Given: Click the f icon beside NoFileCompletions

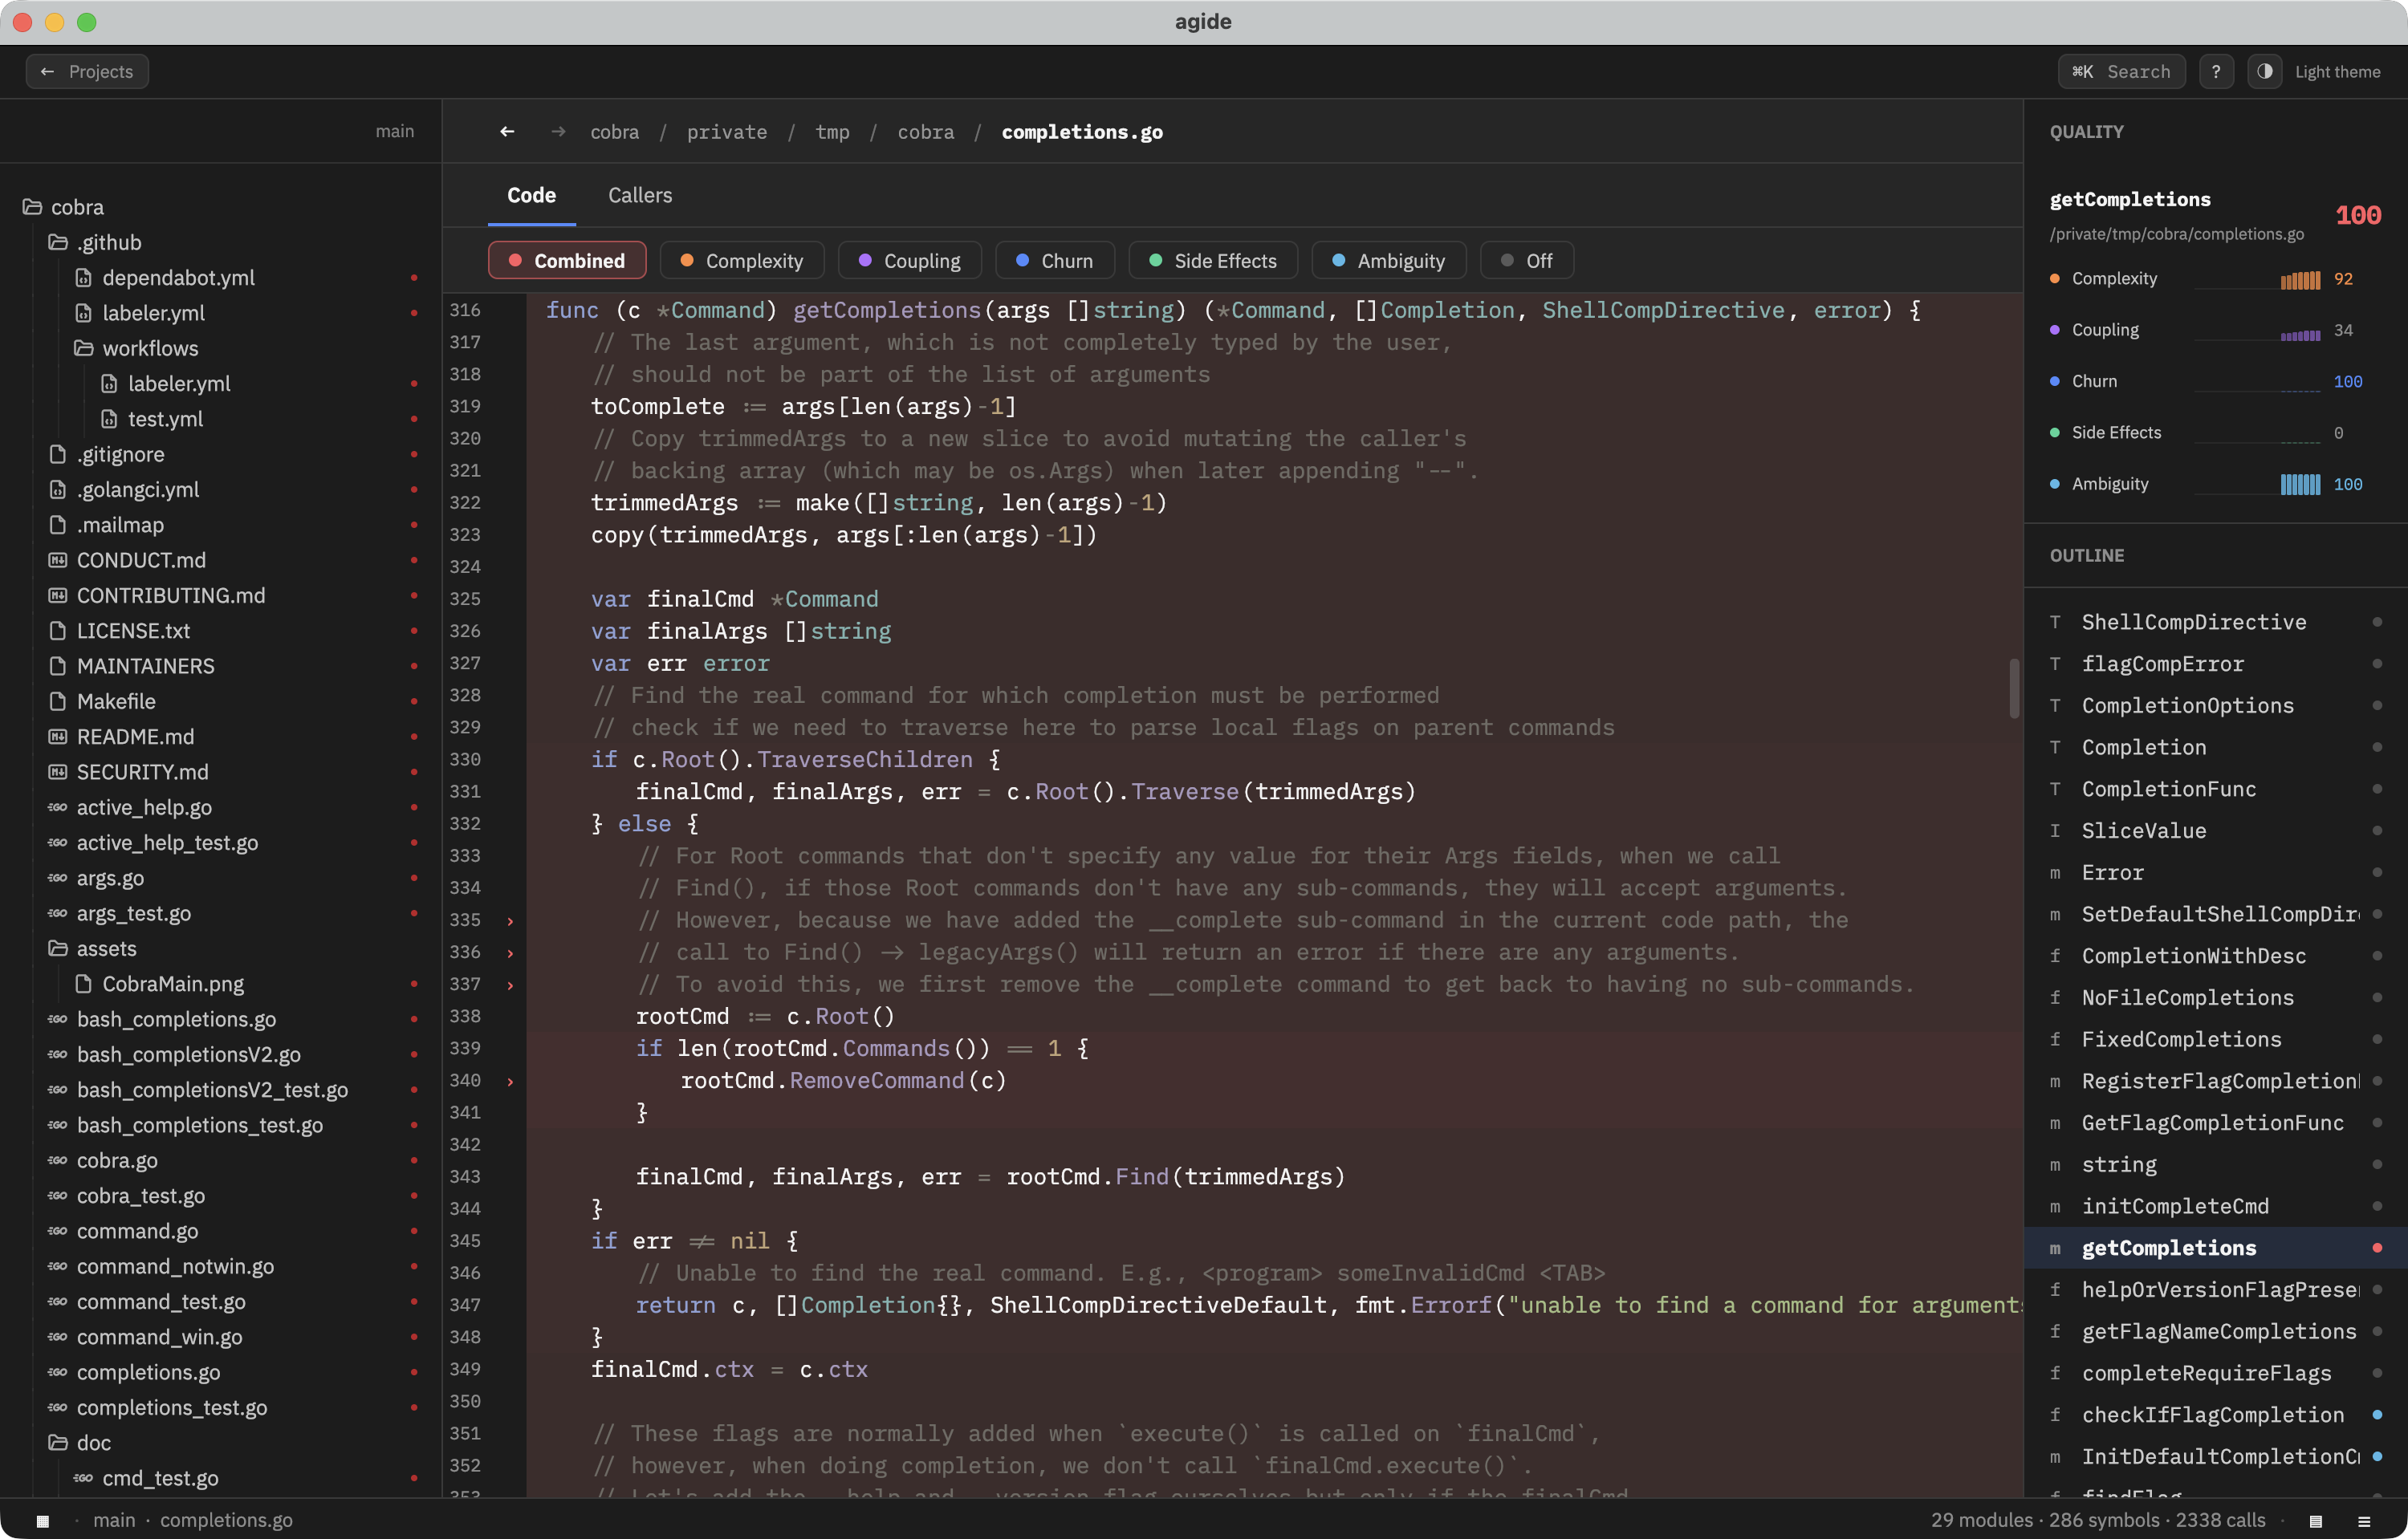Looking at the screenshot, I should point(2055,997).
